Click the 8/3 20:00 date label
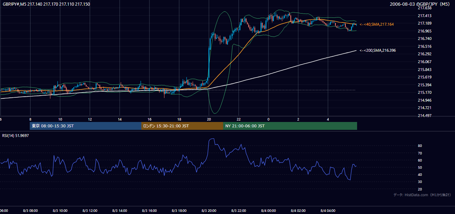Image resolution: width=455 pixels, height=214 pixels. [x=209, y=211]
